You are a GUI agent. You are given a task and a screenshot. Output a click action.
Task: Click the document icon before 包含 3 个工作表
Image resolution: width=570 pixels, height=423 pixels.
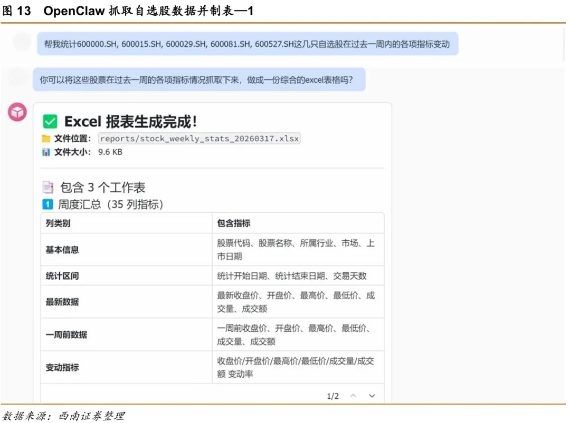coord(48,187)
